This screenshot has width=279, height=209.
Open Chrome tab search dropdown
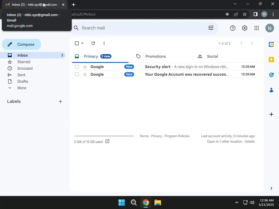click(235, 4)
